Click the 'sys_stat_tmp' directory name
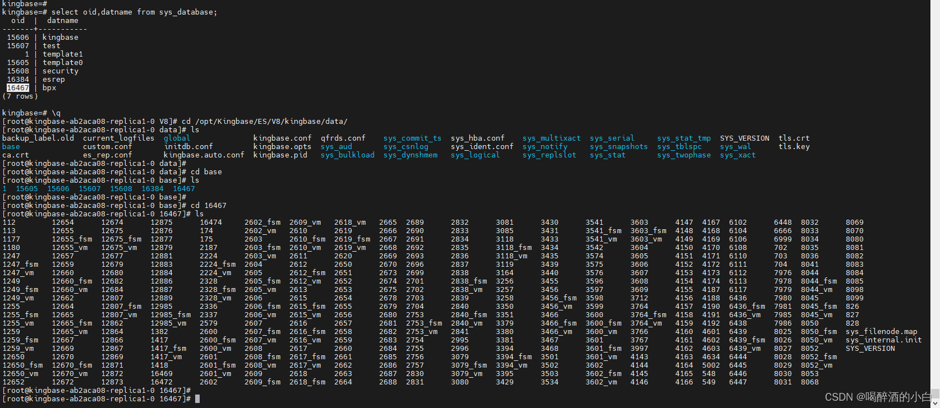The height and width of the screenshot is (408, 940). 684,138
